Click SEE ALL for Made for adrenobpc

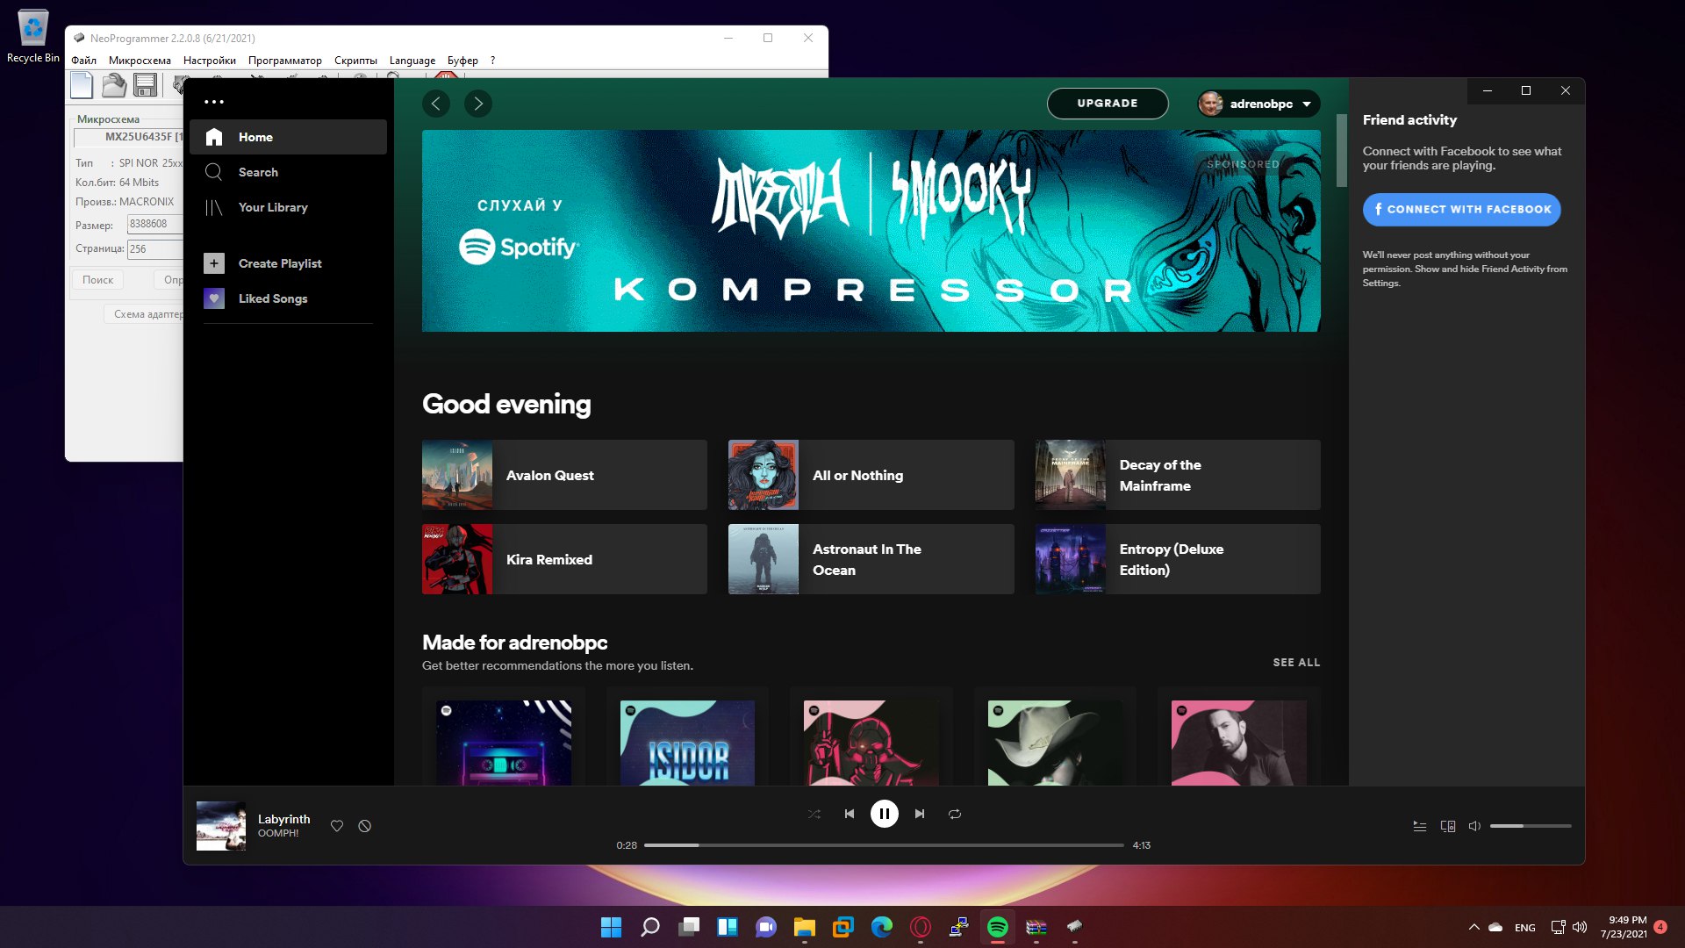(1296, 663)
